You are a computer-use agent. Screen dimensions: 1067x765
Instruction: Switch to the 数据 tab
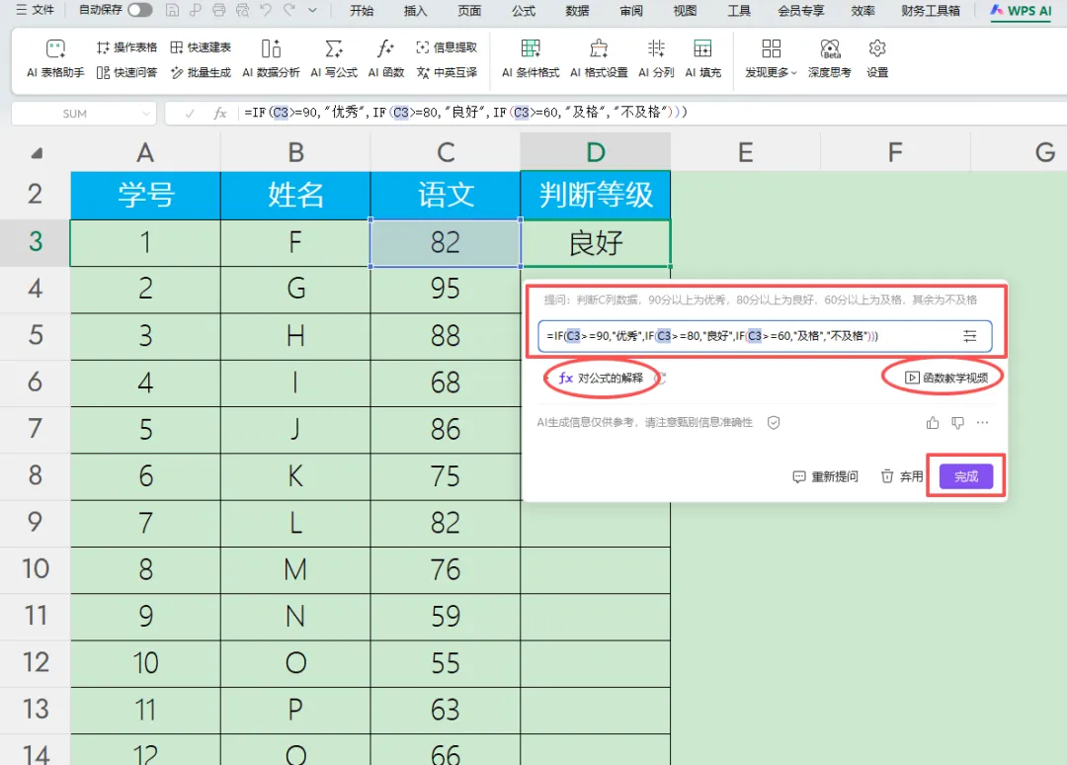(x=577, y=10)
